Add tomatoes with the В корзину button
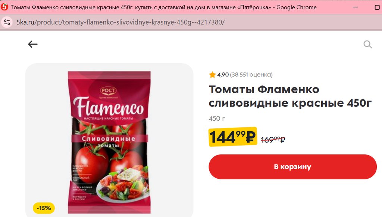Screen dimensions: 382x217 pos(292,167)
